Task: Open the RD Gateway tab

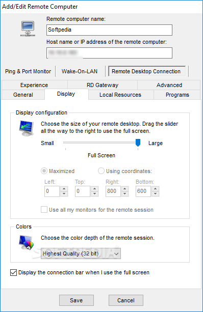Action: pyautogui.click(x=103, y=85)
